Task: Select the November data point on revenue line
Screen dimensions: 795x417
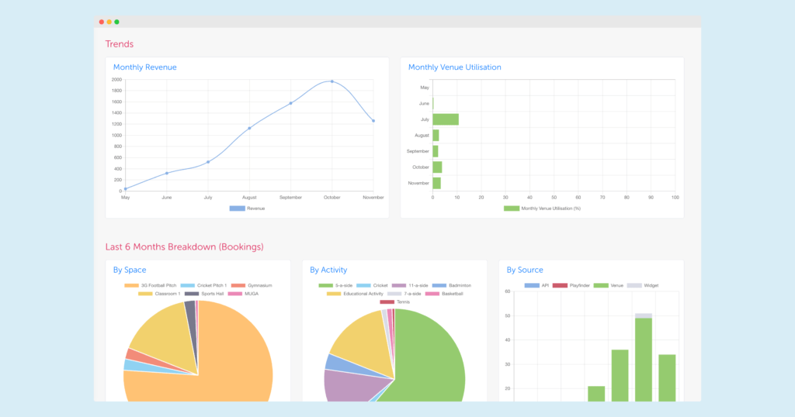Action: pyautogui.click(x=373, y=121)
